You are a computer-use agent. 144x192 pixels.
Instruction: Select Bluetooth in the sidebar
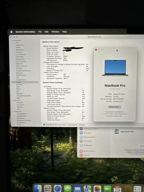click(19, 50)
